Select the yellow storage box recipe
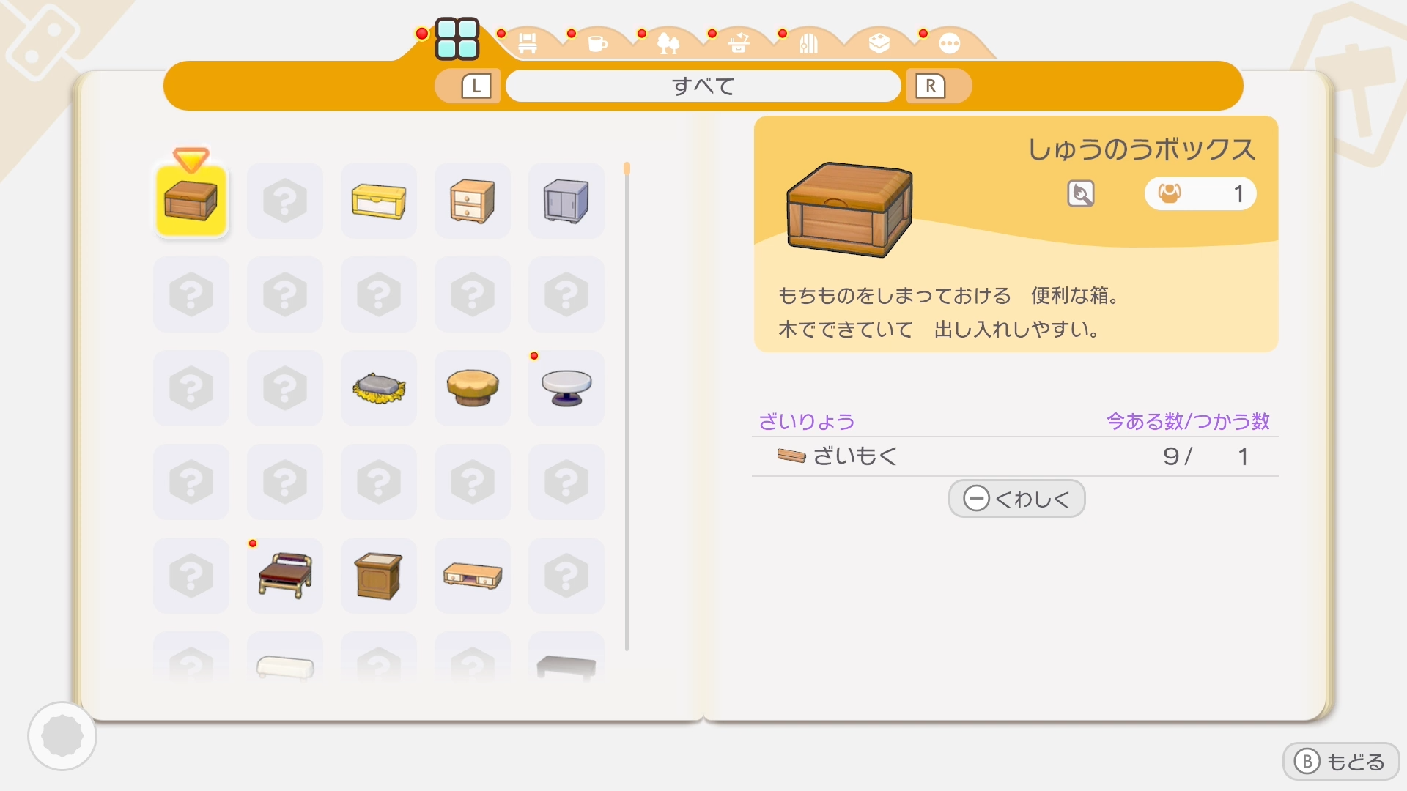The height and width of the screenshot is (791, 1407). click(379, 201)
